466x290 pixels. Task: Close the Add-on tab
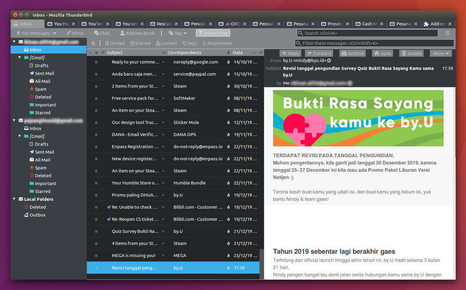point(450,24)
